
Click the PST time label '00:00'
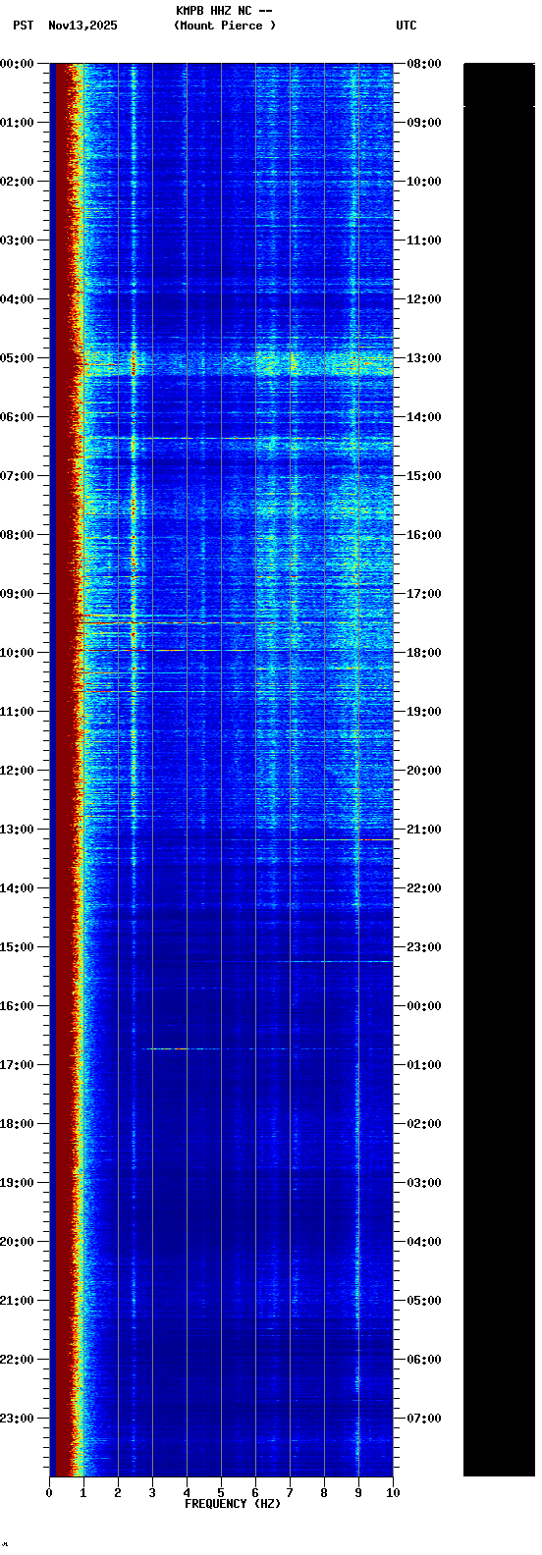[17, 64]
